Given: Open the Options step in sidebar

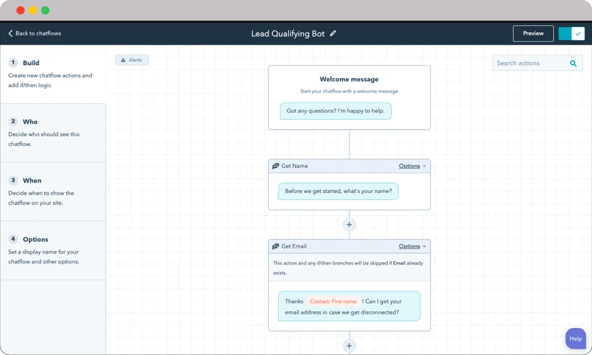Looking at the screenshot, I should [x=53, y=250].
